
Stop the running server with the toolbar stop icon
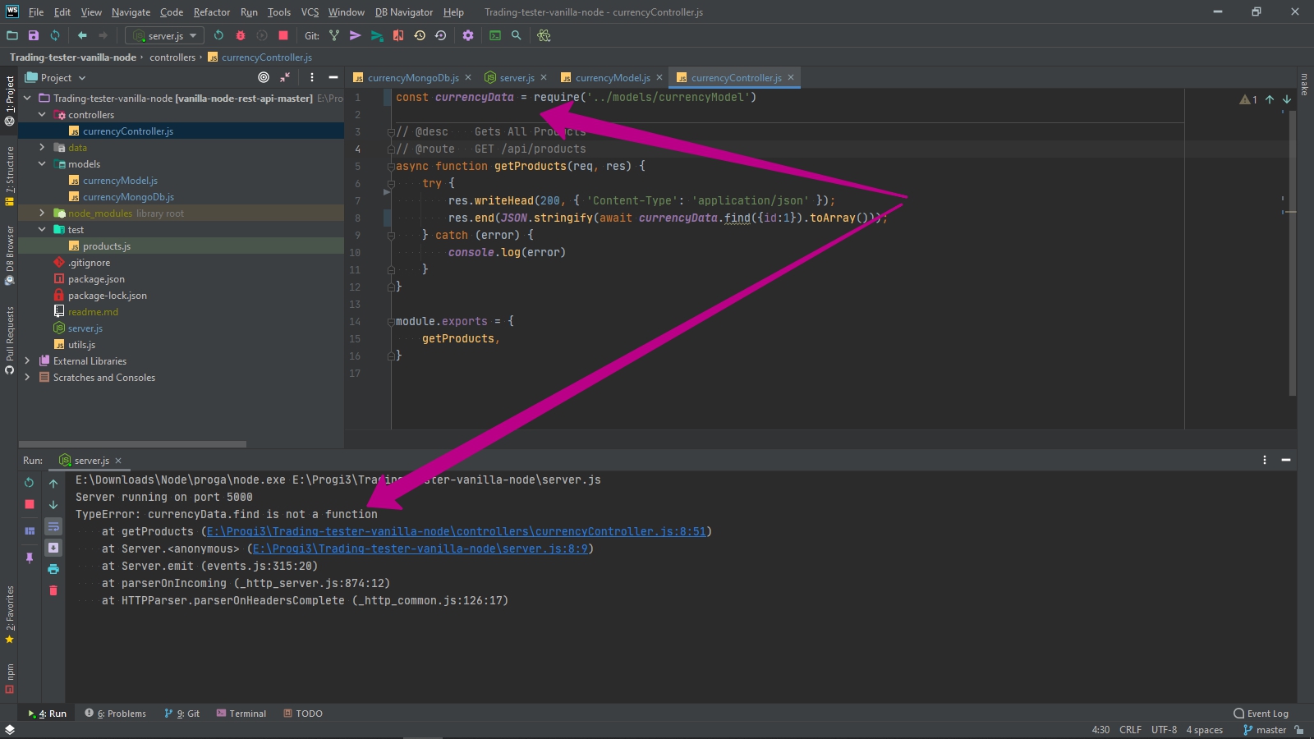tap(283, 35)
